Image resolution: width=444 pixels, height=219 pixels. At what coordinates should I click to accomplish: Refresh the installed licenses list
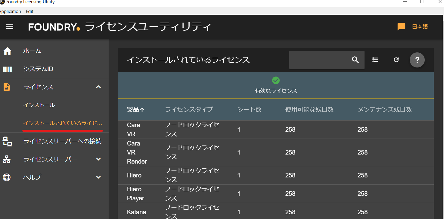point(396,60)
